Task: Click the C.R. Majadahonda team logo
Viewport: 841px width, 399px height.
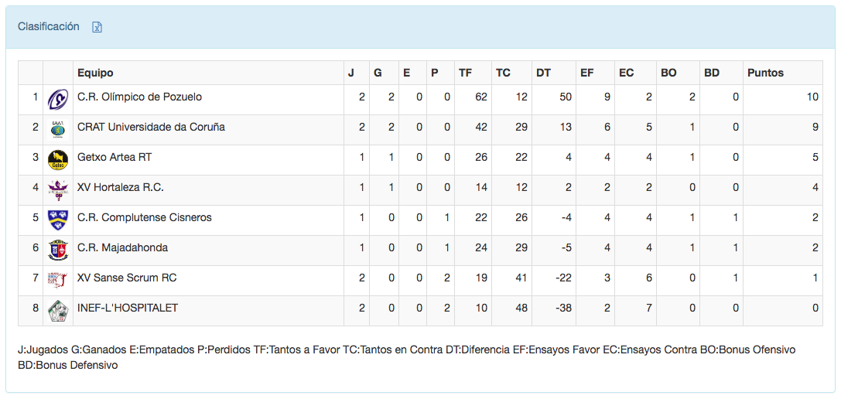Action: 58,250
